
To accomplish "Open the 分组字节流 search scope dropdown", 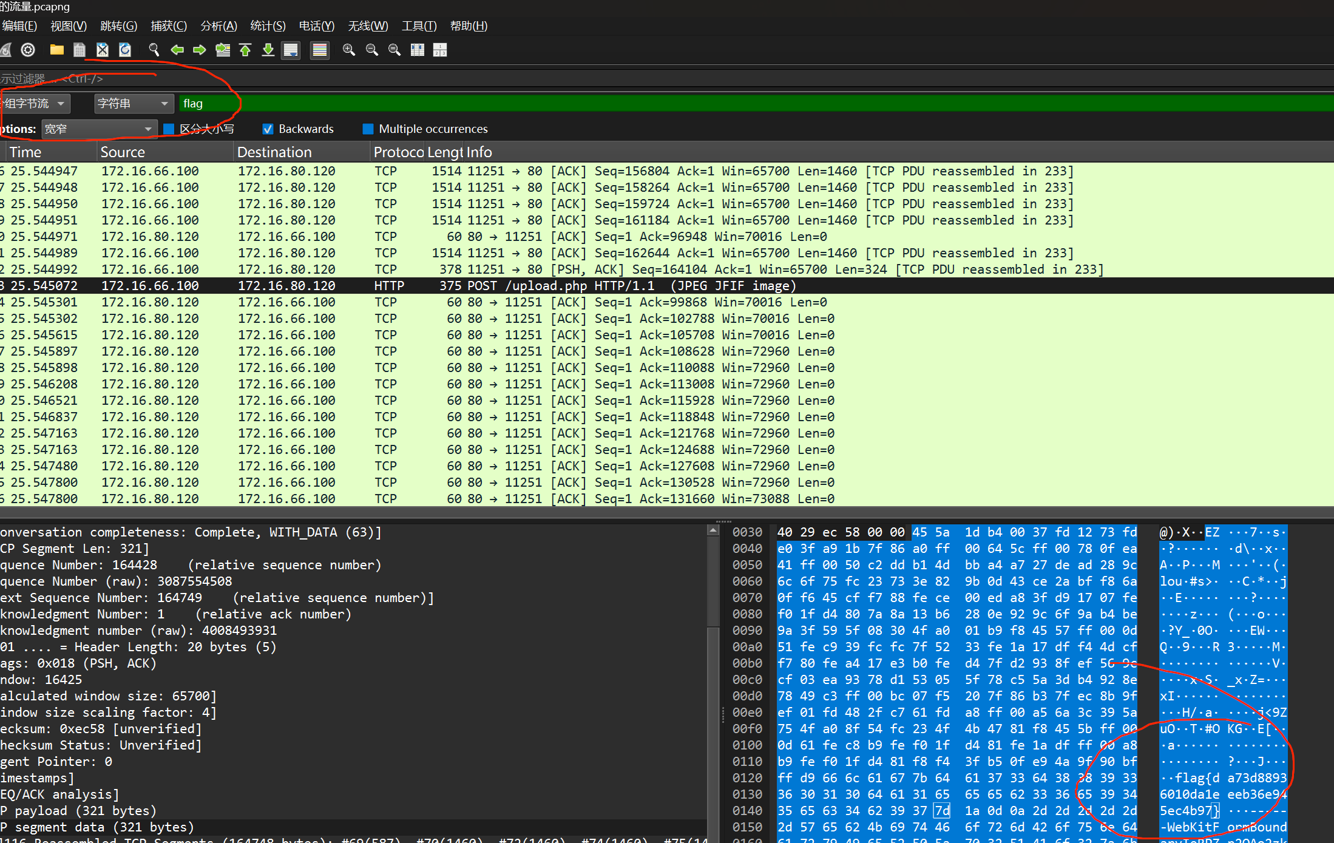I will pyautogui.click(x=34, y=104).
